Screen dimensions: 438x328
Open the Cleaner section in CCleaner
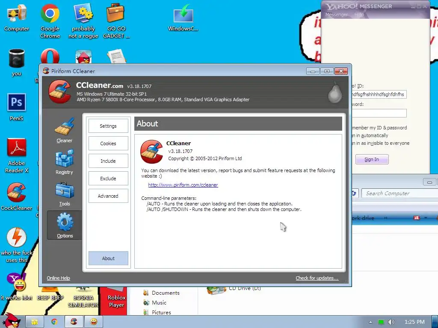pos(65,130)
